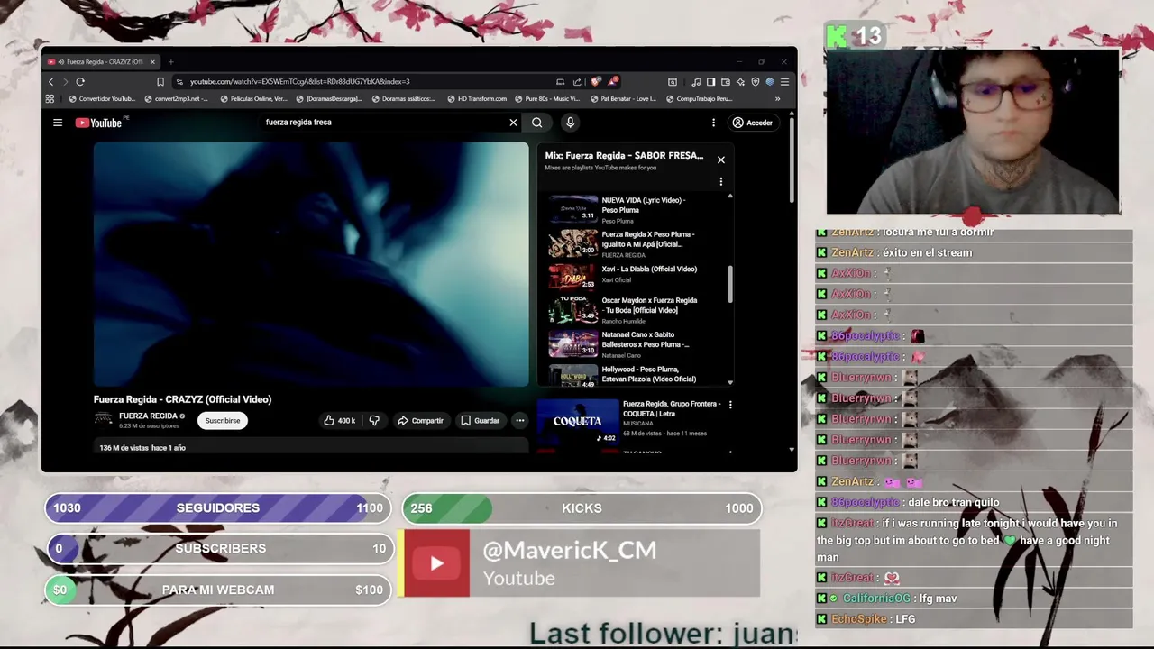The image size is (1154, 649).
Task: Click the VPN shield icon in the toolbar
Action: (756, 81)
